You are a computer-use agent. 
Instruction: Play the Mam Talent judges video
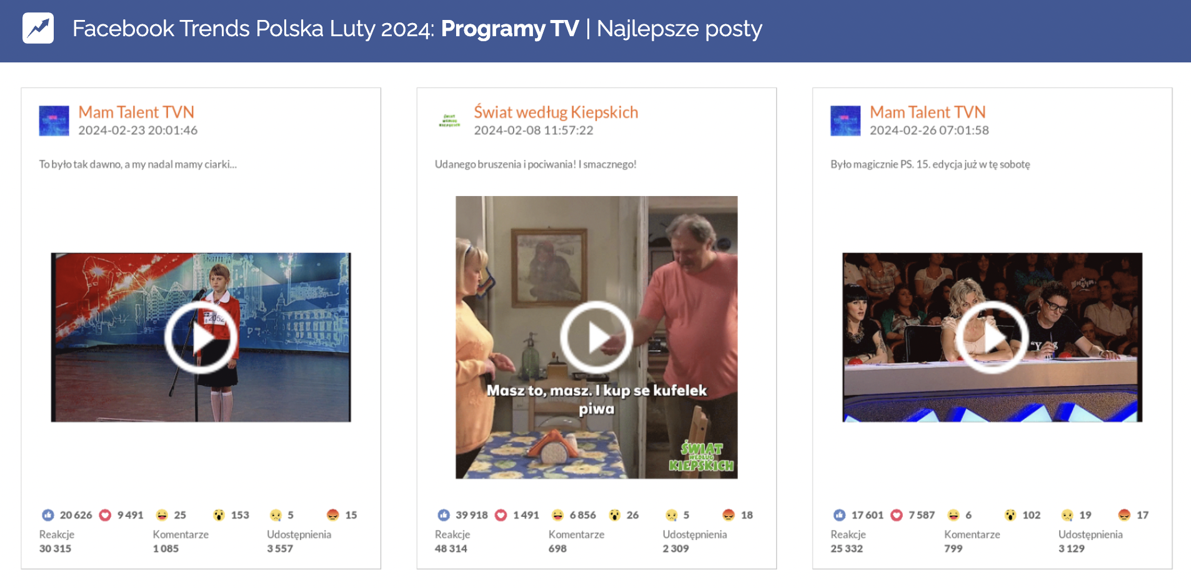pos(992,338)
